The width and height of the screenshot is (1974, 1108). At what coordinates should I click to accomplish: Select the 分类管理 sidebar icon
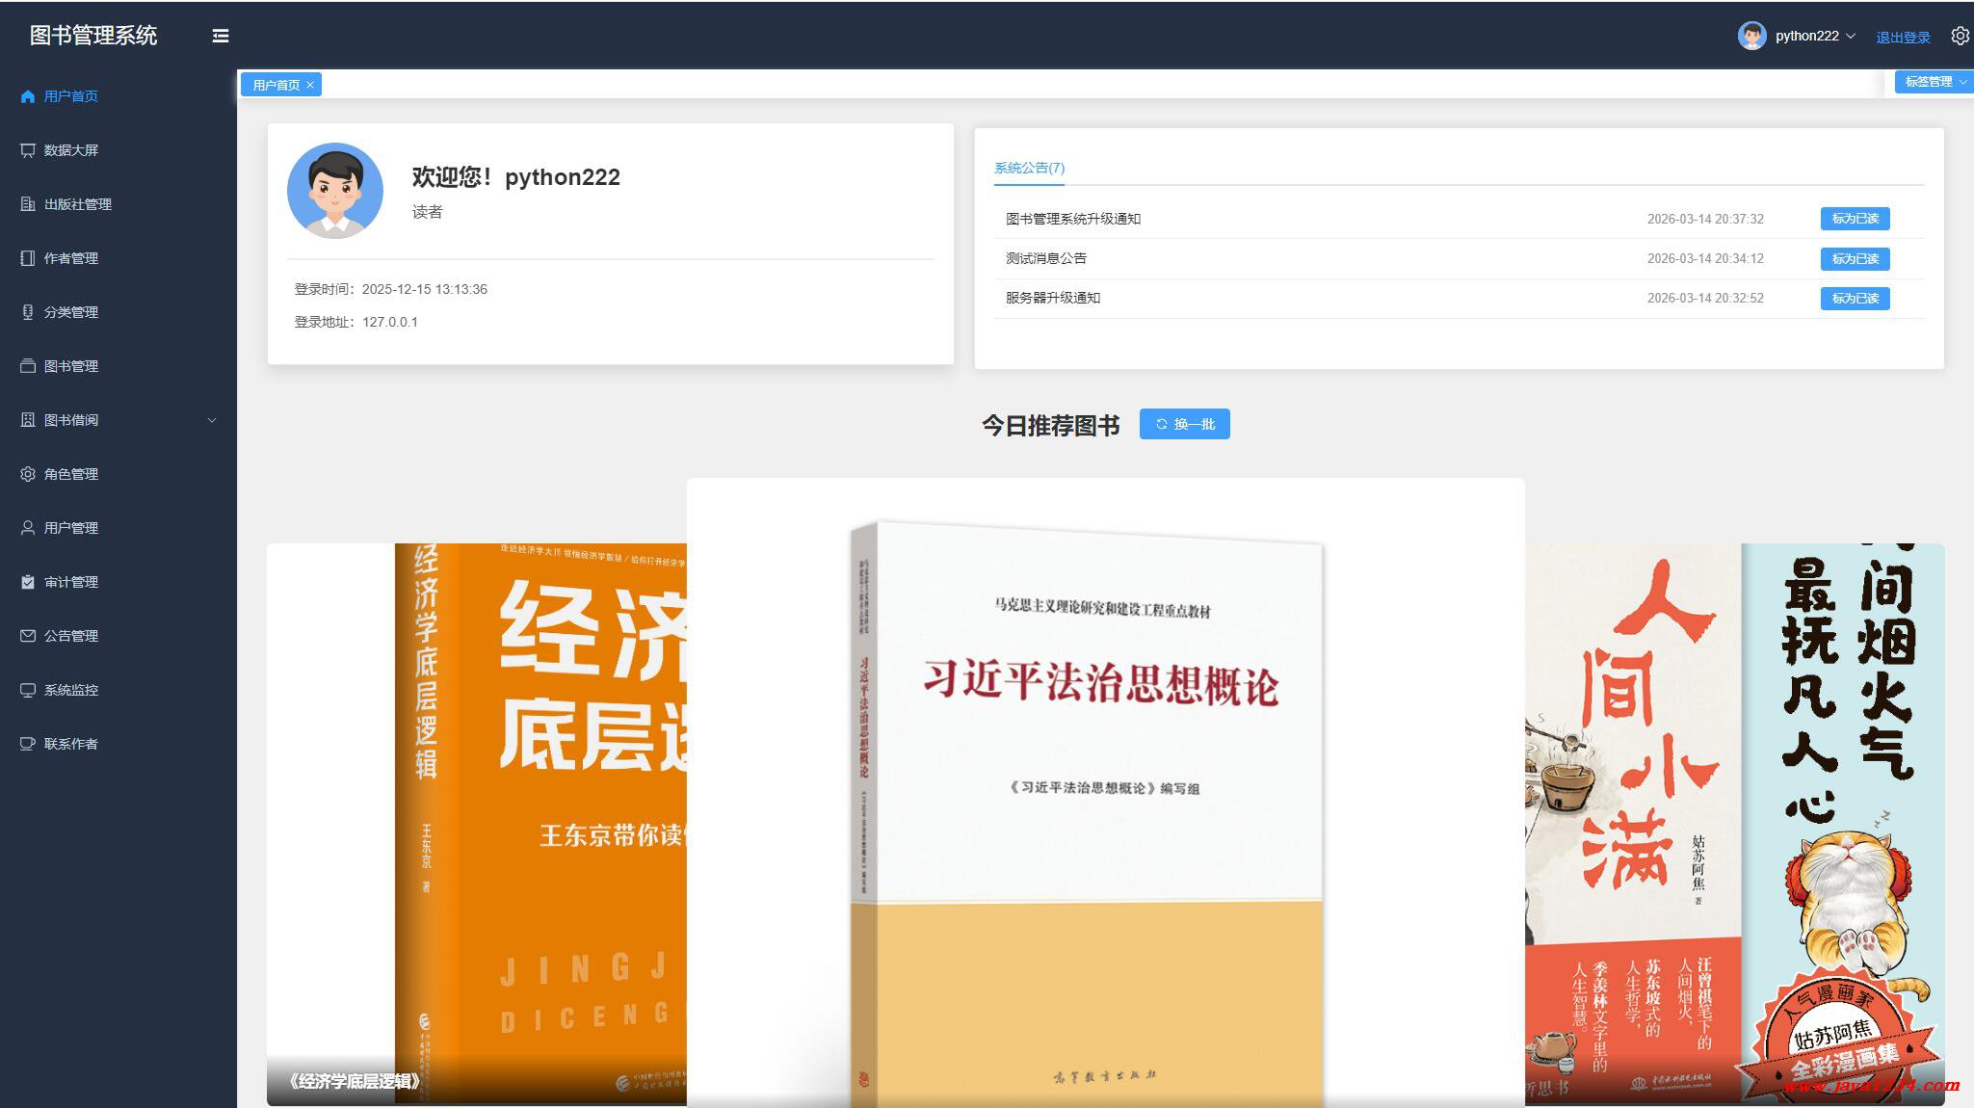coord(27,312)
